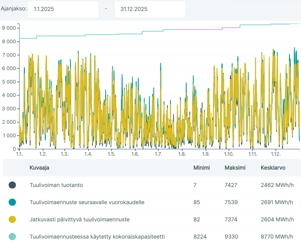Click the Ajanjakso label
Screen dimensions: 301x244
coord(14,9)
